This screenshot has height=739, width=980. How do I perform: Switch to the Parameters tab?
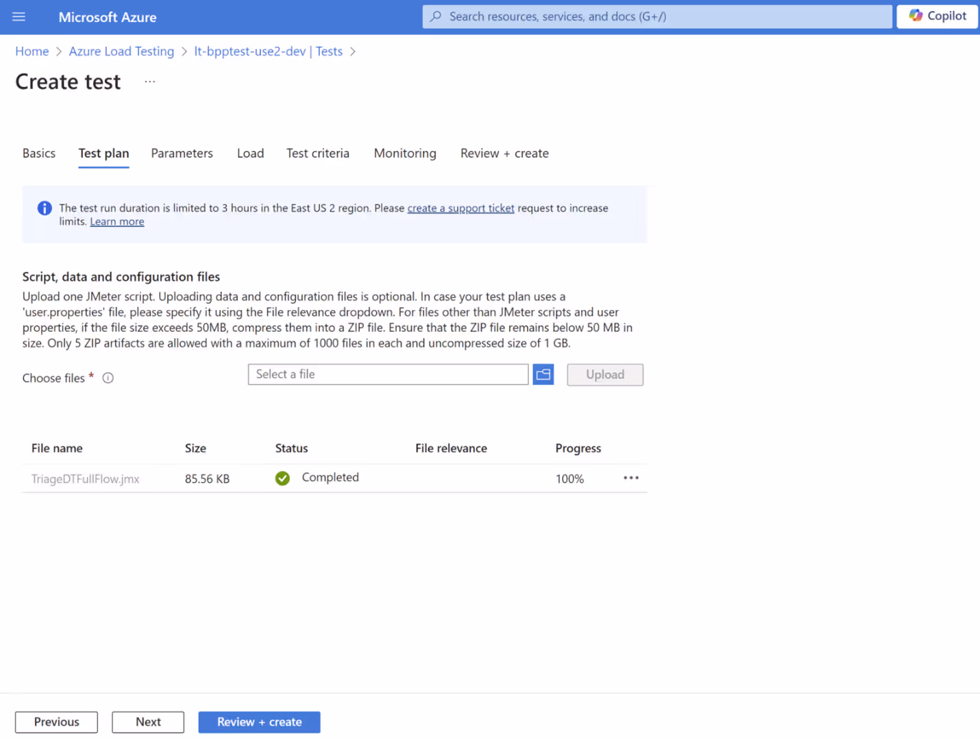click(x=182, y=153)
